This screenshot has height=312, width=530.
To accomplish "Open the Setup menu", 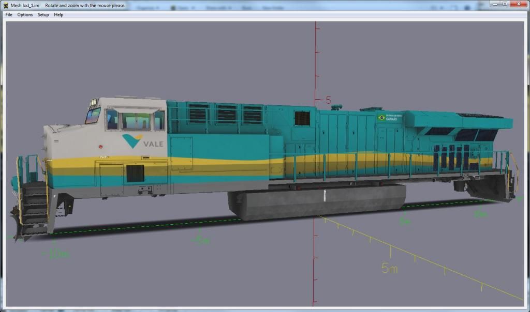I will click(43, 15).
